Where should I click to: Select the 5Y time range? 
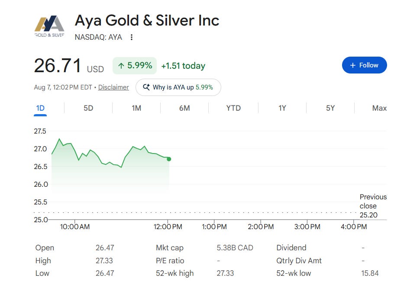tap(330, 108)
